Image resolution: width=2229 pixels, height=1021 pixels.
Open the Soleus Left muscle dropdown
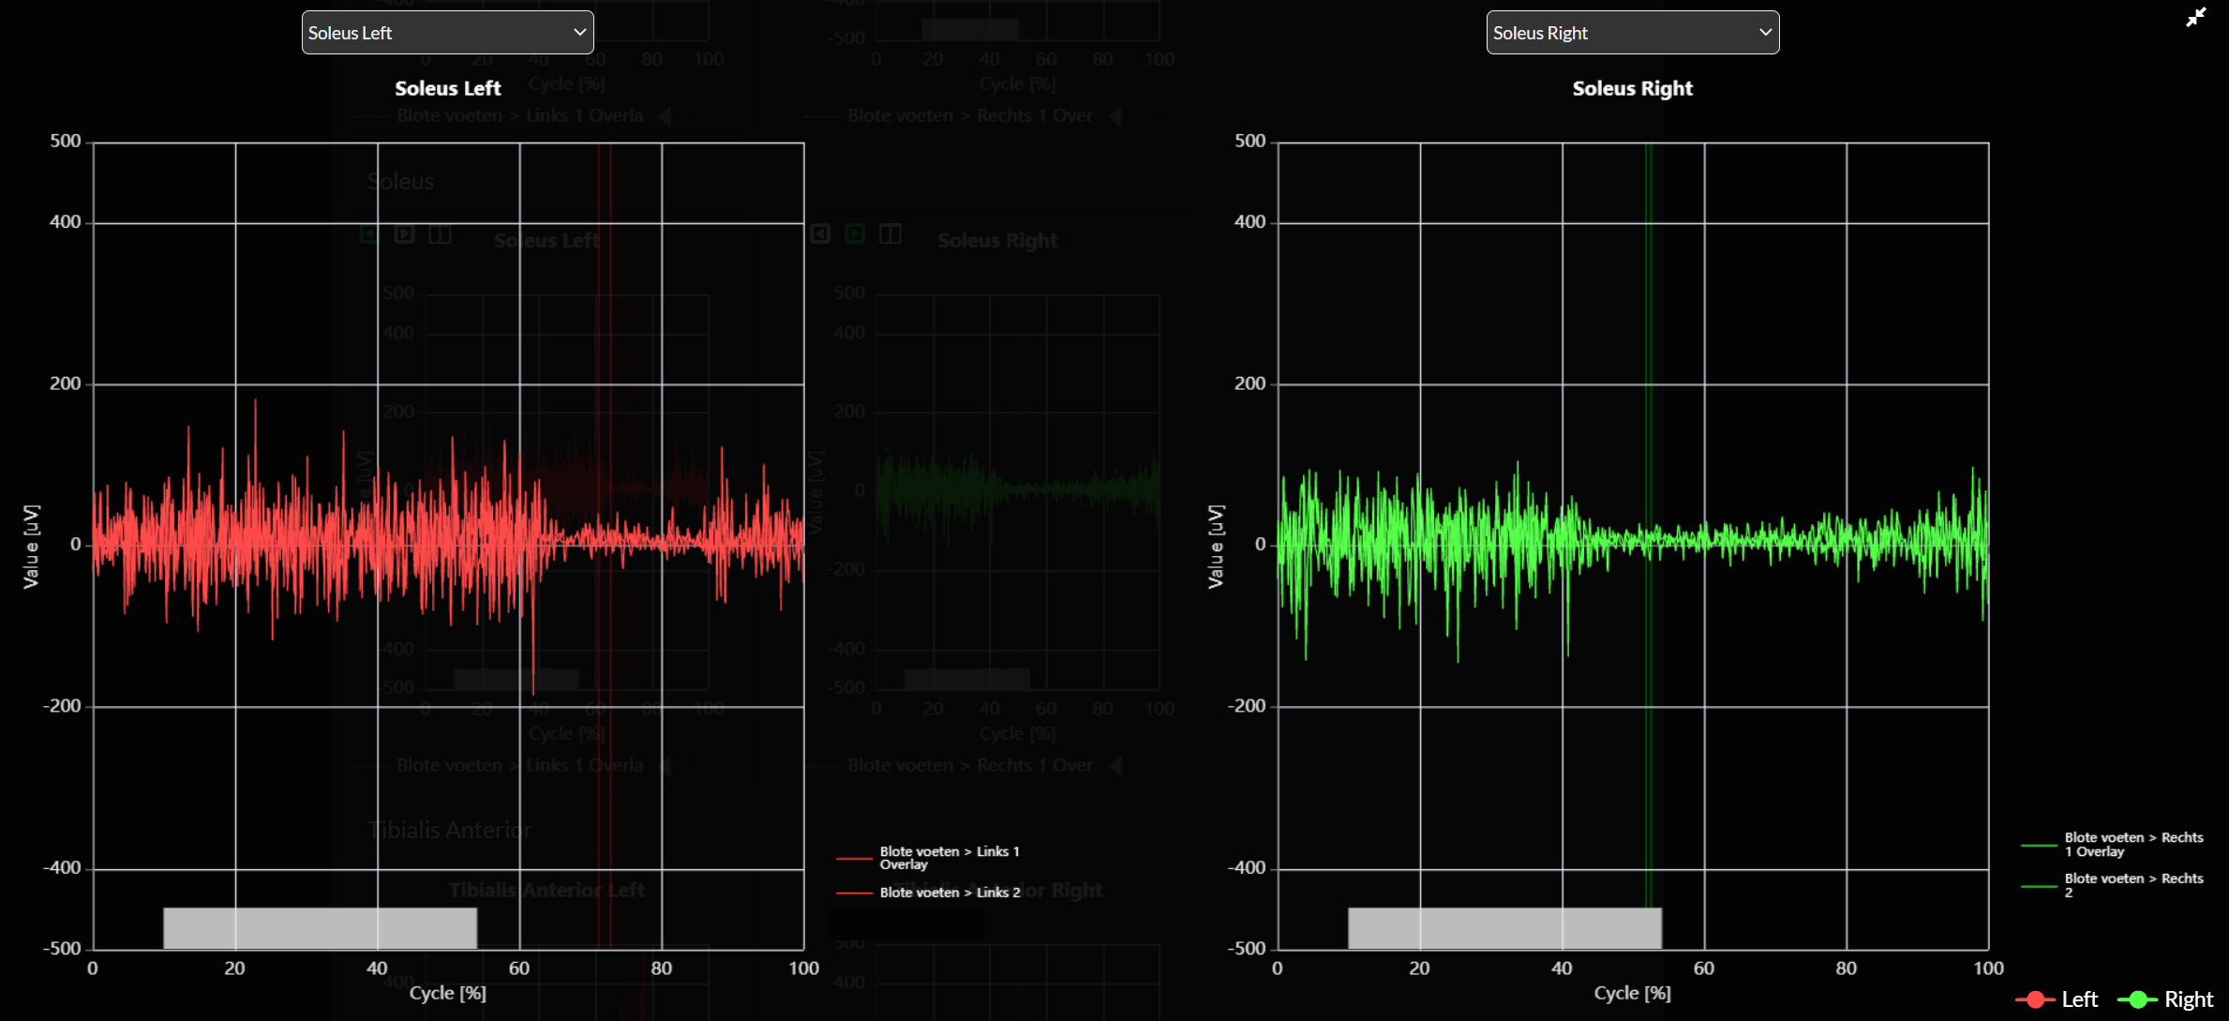click(x=447, y=33)
